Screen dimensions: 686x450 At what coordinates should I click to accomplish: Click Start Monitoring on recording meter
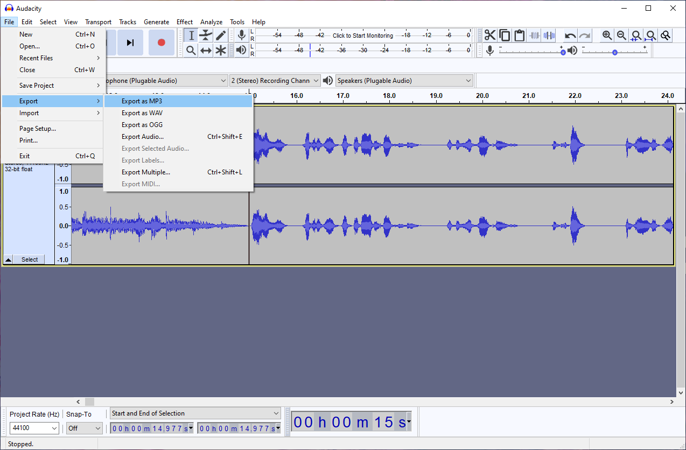click(x=362, y=36)
